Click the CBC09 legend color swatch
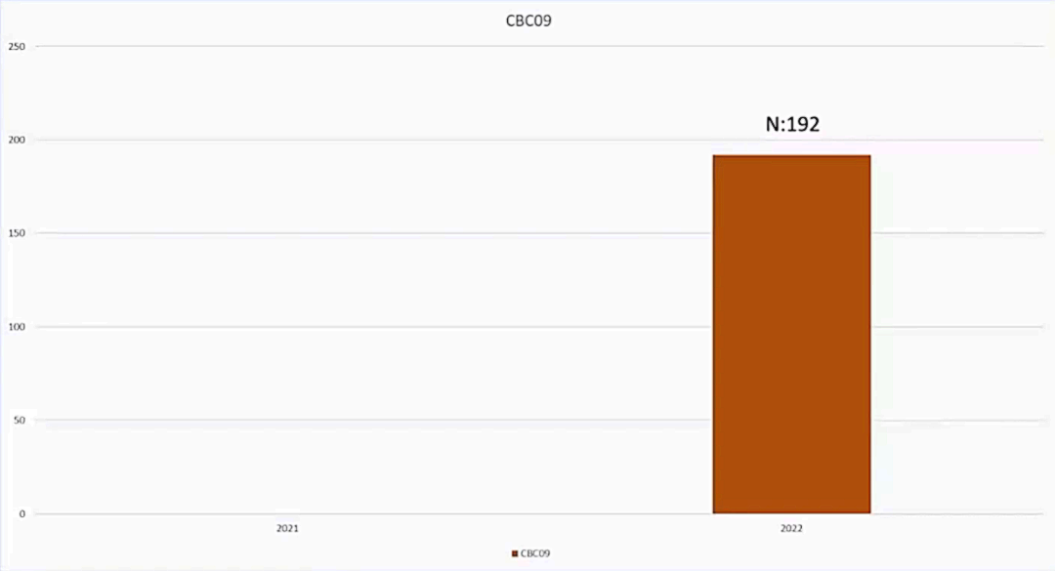The width and height of the screenshot is (1055, 571). point(515,553)
